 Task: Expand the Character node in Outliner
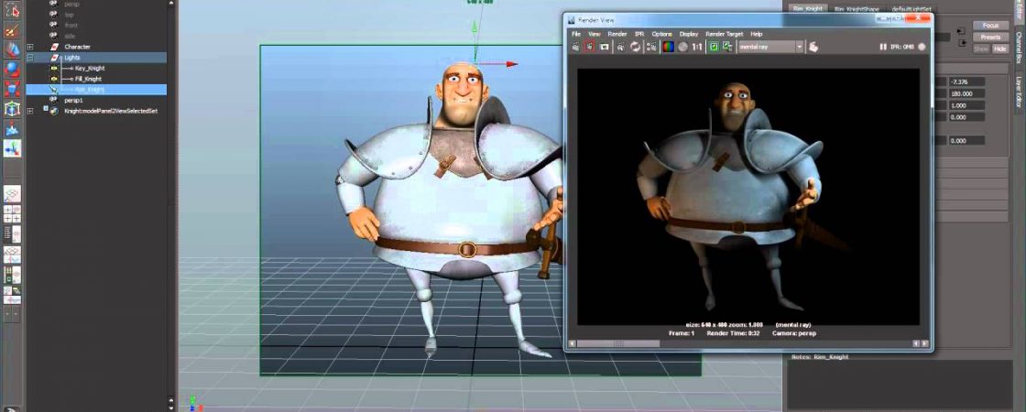30,47
